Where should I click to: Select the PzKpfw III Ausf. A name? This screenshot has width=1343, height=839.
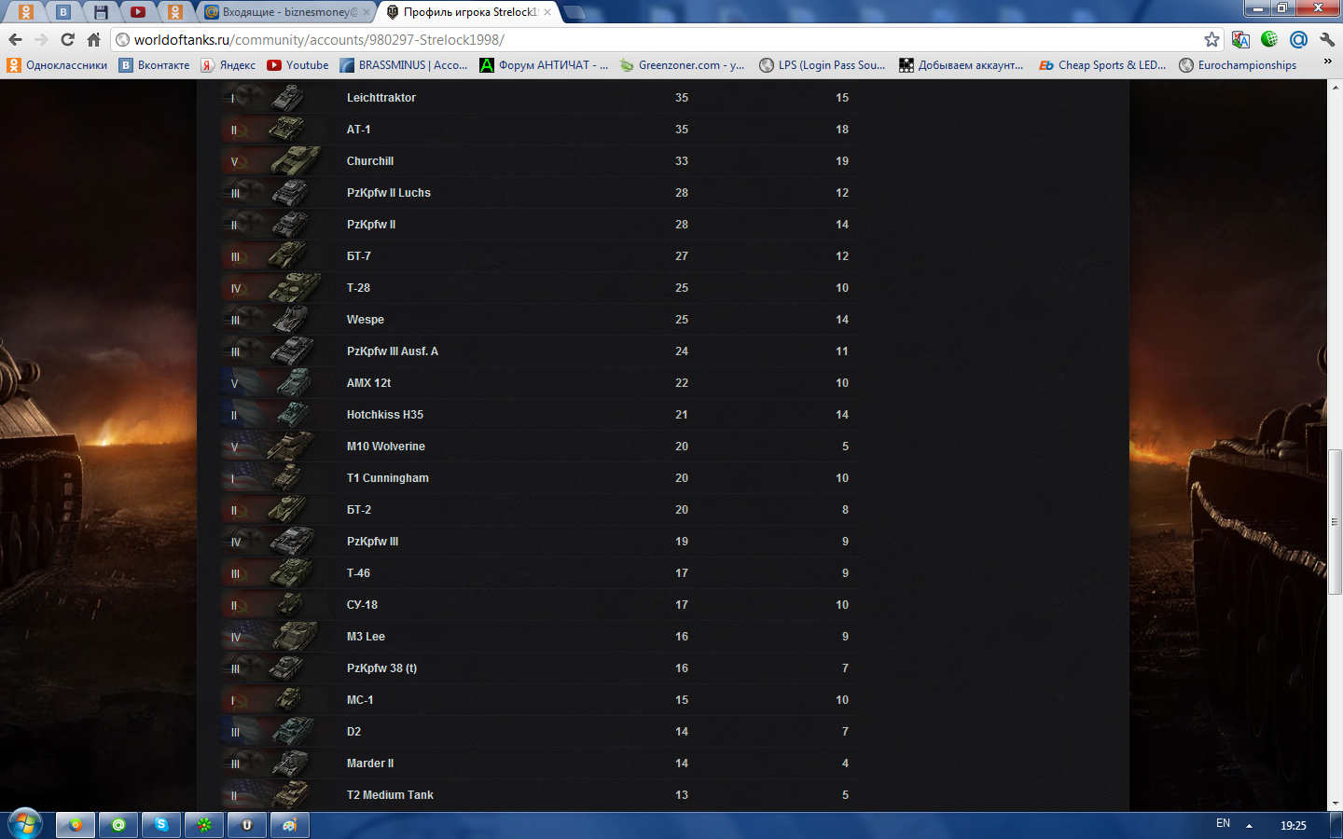[x=393, y=351]
